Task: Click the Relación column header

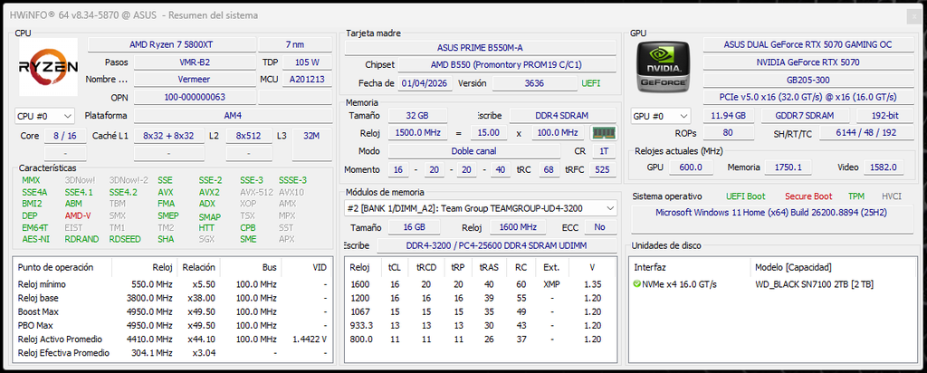Action: point(198,268)
